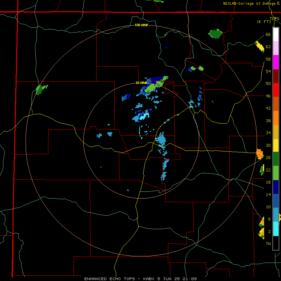Viewport: 281px width, 281px height.
Task: Click the orange echo at the east edge
Action: click(260, 154)
